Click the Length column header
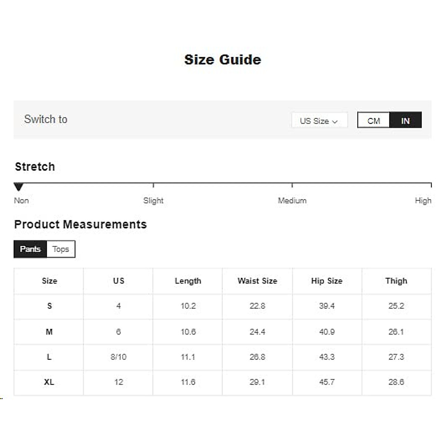Image resolution: width=445 pixels, height=445 pixels. tap(188, 281)
